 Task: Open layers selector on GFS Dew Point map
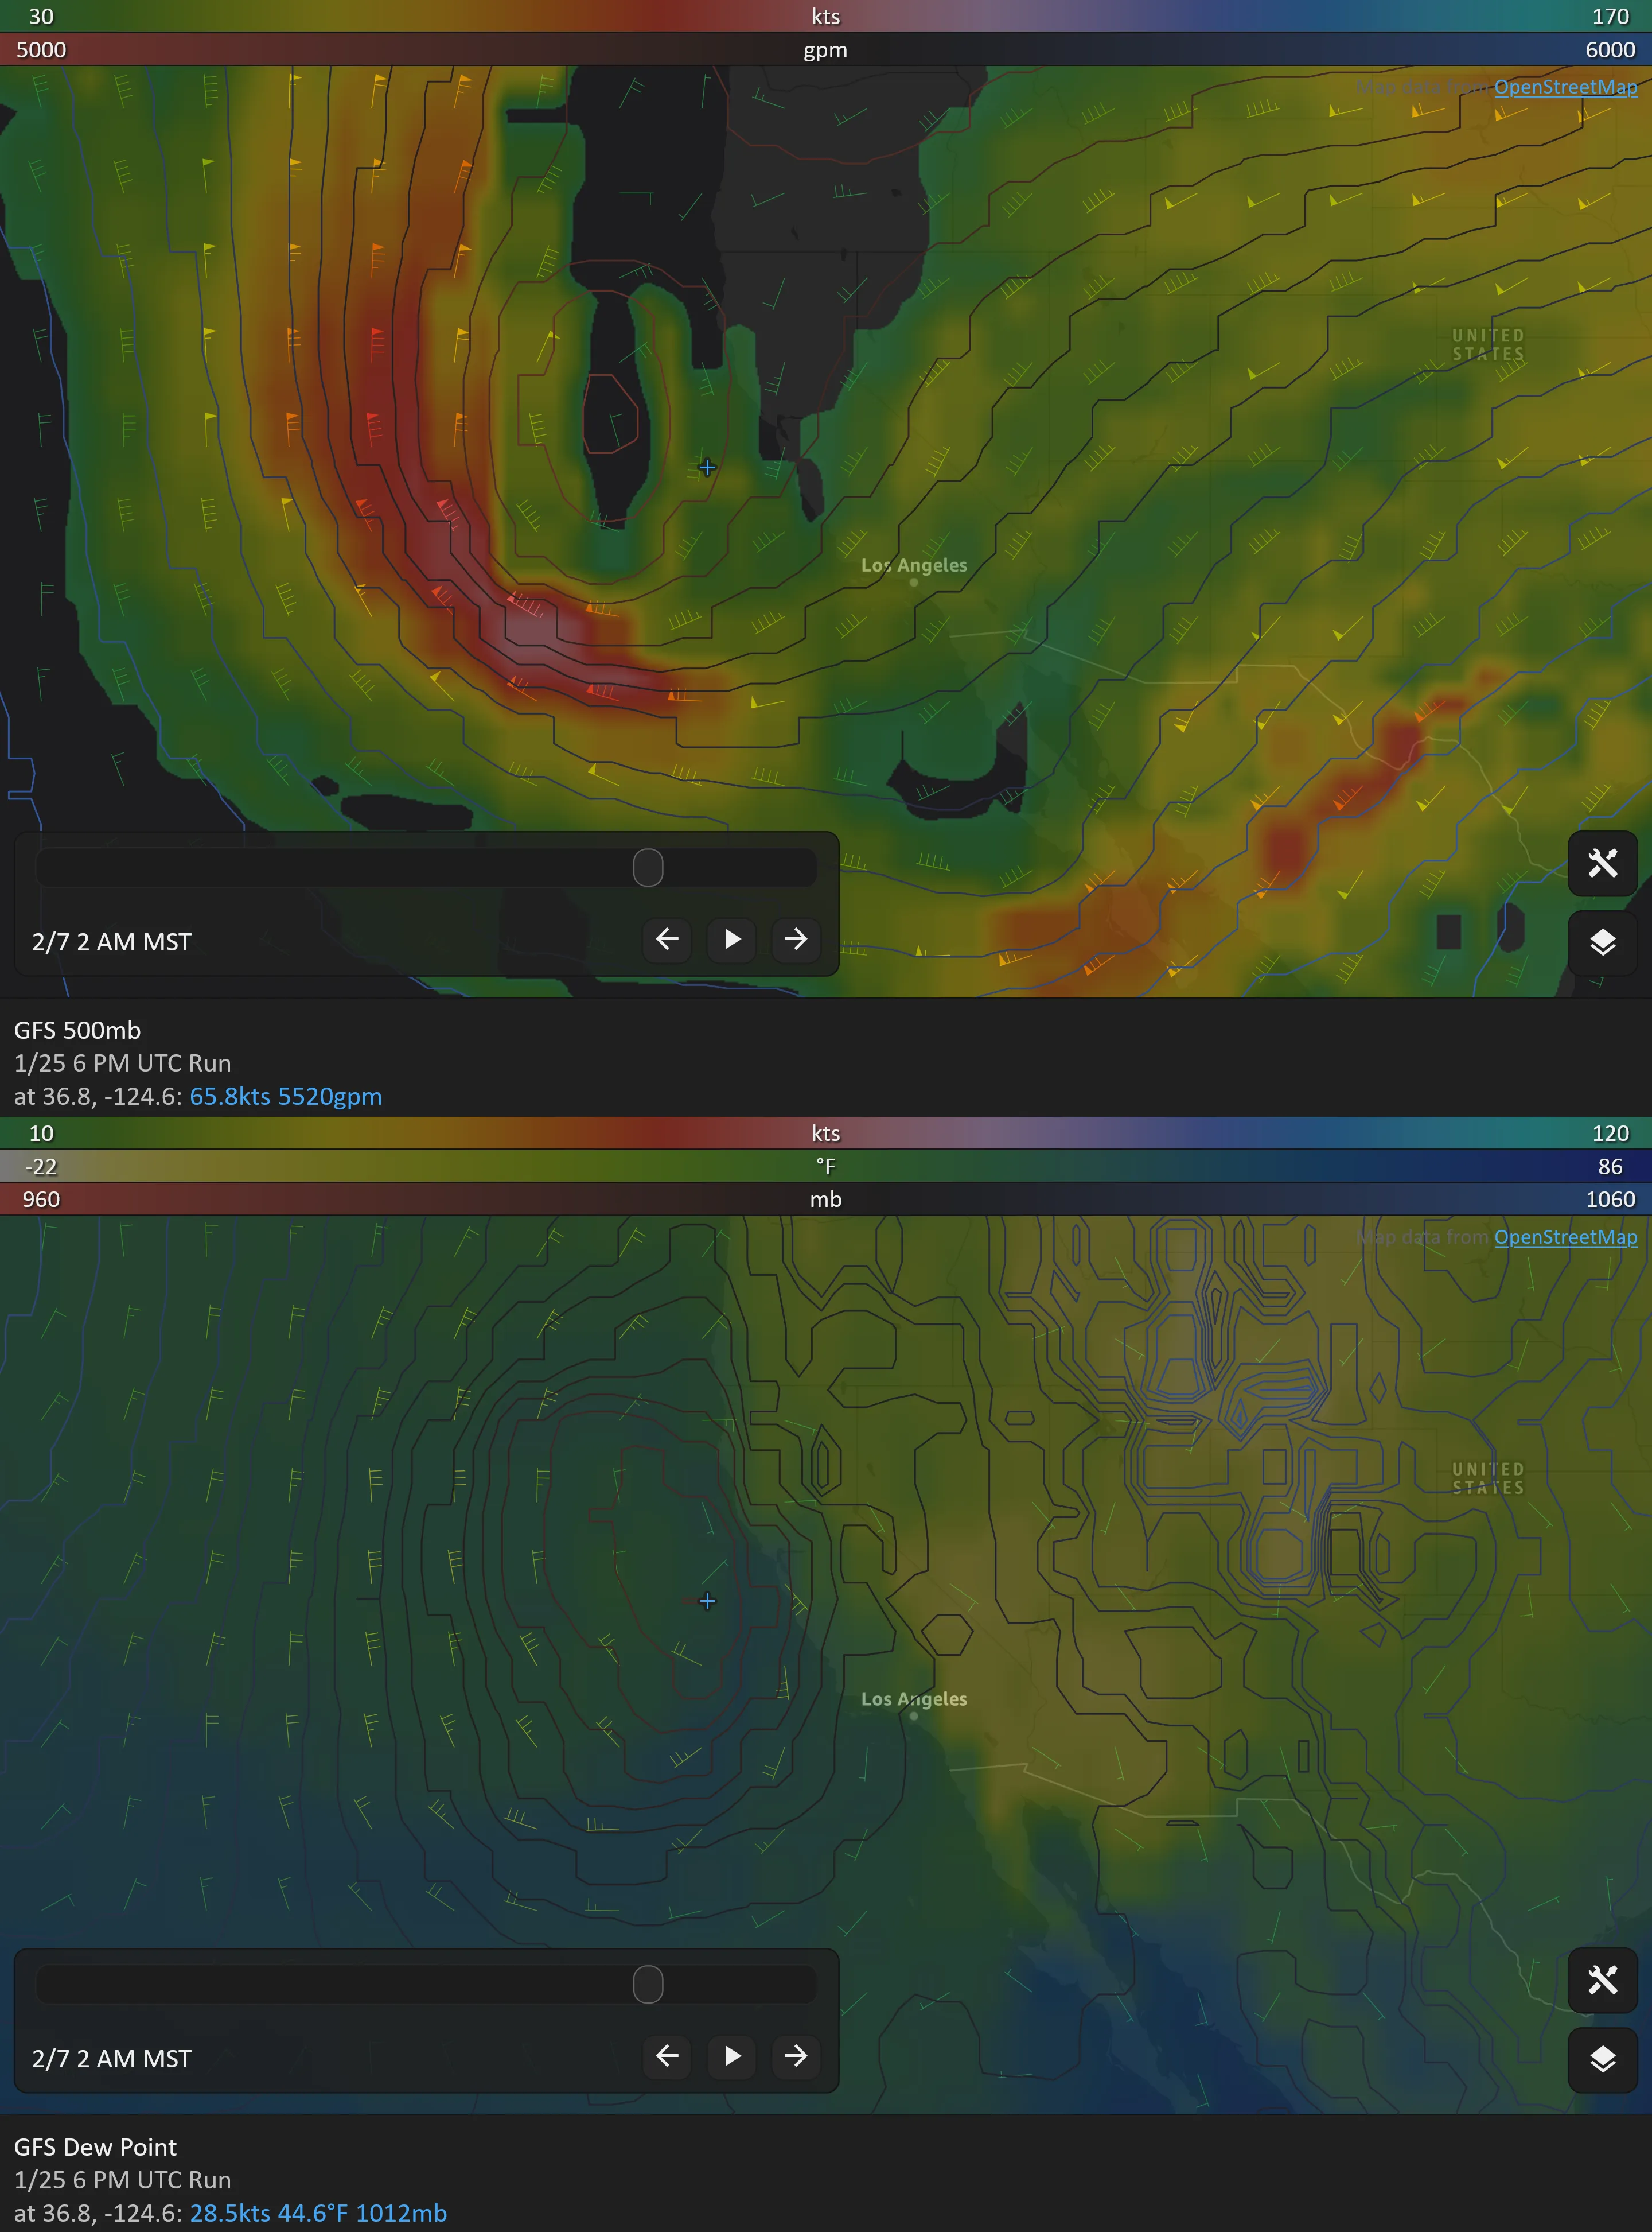click(1602, 2059)
